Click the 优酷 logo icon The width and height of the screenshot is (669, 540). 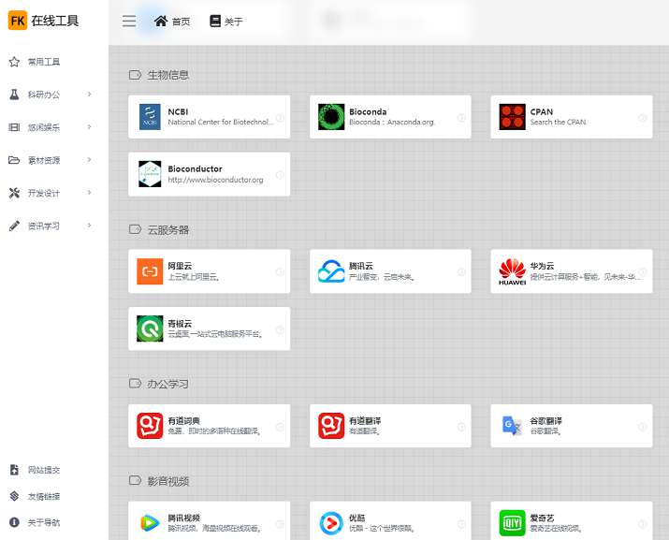coord(331,522)
